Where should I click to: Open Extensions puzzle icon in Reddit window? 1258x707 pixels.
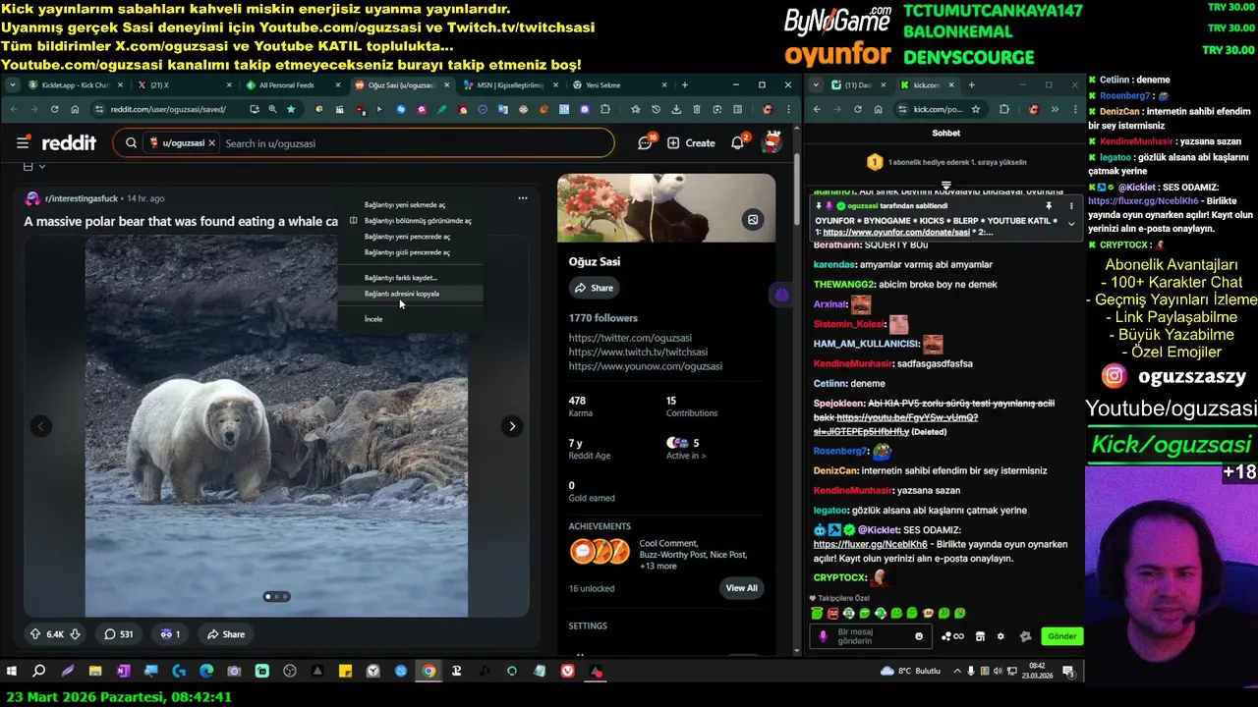pos(605,109)
